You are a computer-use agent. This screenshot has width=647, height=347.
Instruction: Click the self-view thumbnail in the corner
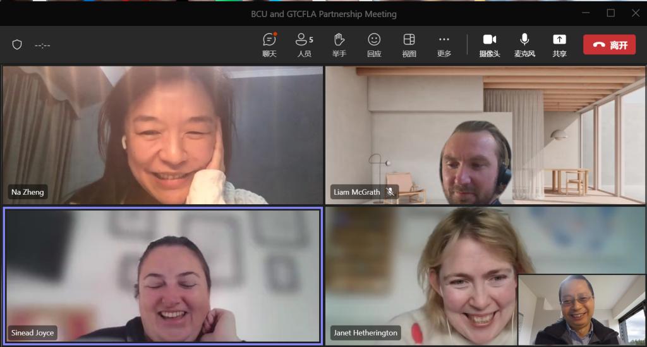(x=581, y=310)
